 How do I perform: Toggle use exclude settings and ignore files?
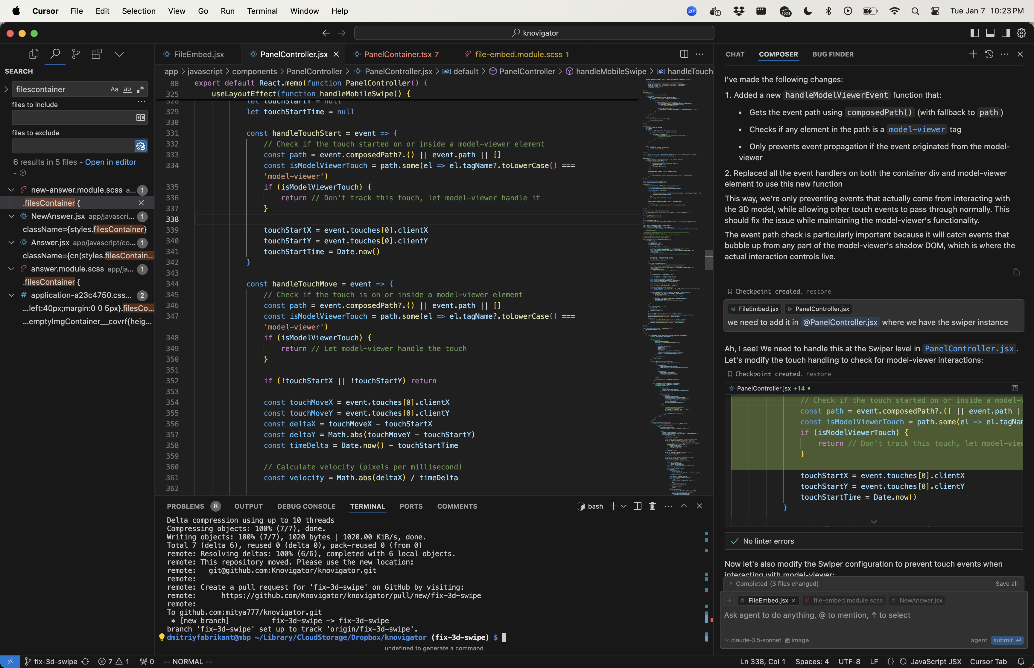pyautogui.click(x=141, y=146)
